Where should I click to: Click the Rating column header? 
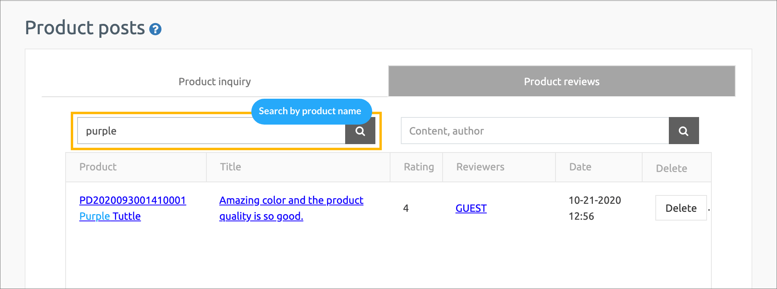tap(418, 167)
